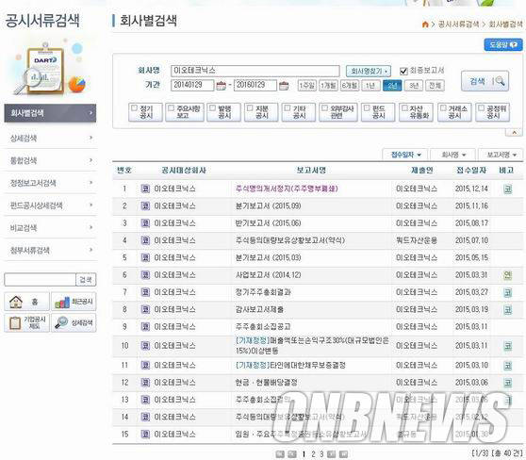This screenshot has height=460, width=526.
Task: Open document icon for row 12 현금배당결정
Action: (x=145, y=382)
